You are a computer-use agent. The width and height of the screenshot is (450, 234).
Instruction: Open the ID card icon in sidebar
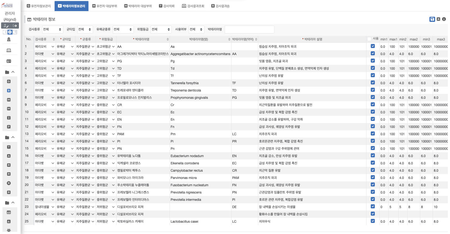tap(9, 61)
